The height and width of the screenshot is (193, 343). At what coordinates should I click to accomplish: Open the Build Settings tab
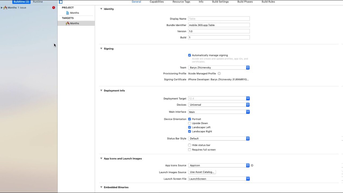click(220, 2)
